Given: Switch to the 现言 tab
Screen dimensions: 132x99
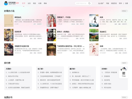Looking at the screenshot, I should click(34, 3).
